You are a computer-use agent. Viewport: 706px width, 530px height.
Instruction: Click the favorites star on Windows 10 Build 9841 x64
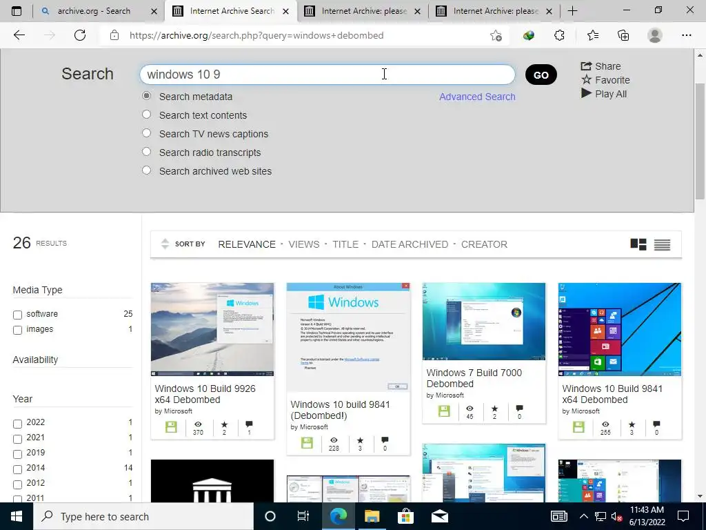pyautogui.click(x=632, y=424)
